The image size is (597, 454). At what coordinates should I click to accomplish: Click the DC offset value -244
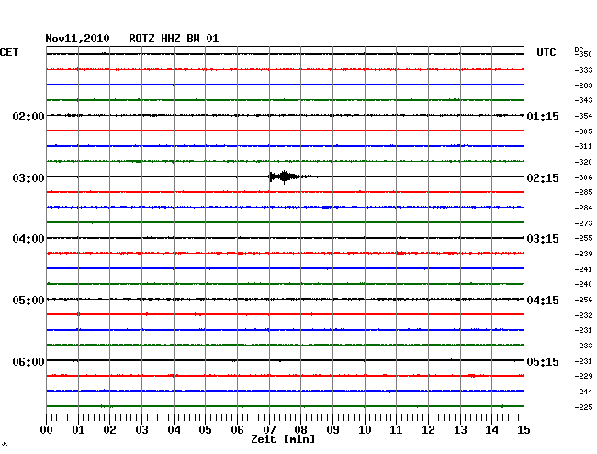pos(583,392)
